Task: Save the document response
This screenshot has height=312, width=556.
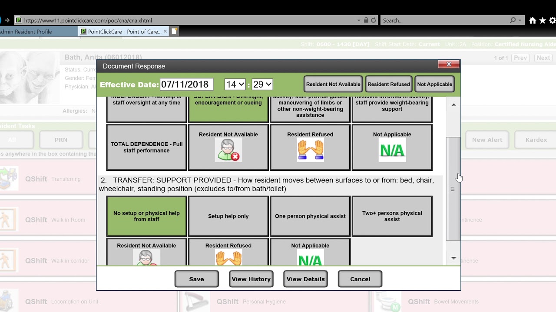Action: (x=196, y=279)
